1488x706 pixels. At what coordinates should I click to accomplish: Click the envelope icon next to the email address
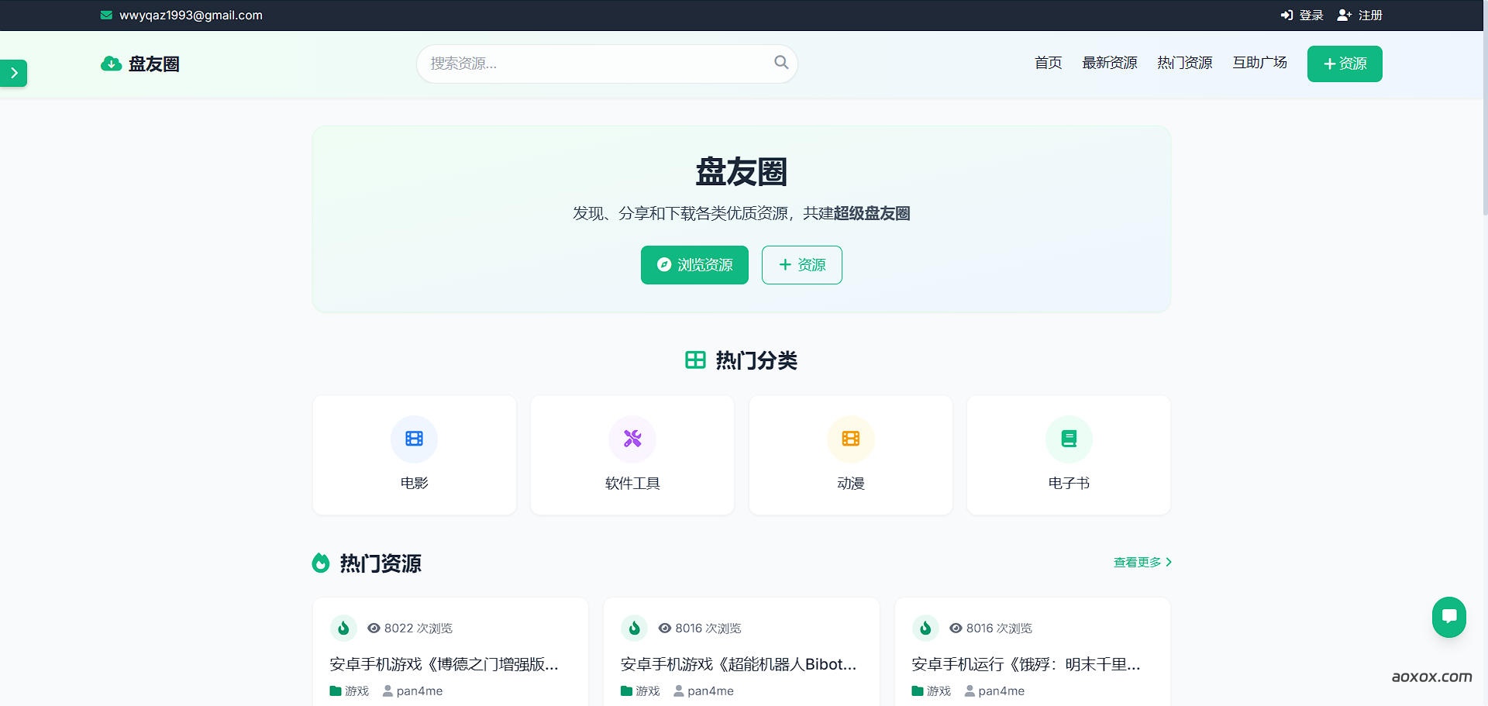[105, 15]
